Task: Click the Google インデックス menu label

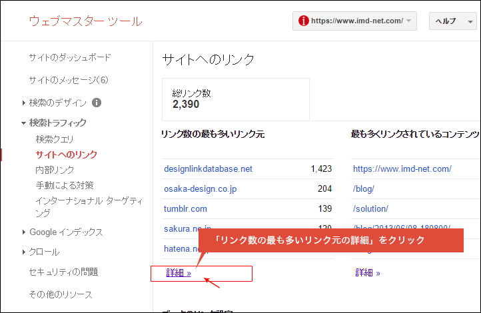Action: coord(66,232)
